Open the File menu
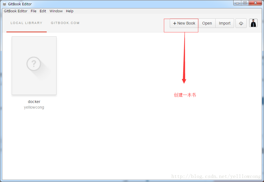Screen dimensions: 264x182 click(34, 11)
